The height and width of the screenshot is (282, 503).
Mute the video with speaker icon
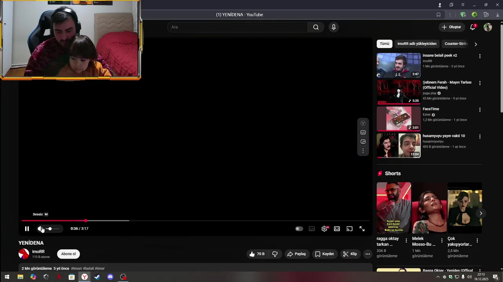point(40,229)
